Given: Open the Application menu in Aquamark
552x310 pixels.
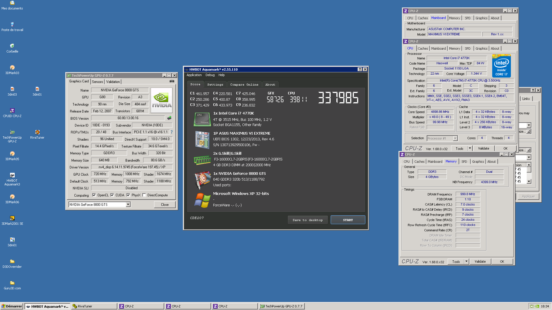Looking at the screenshot, I should [x=194, y=75].
